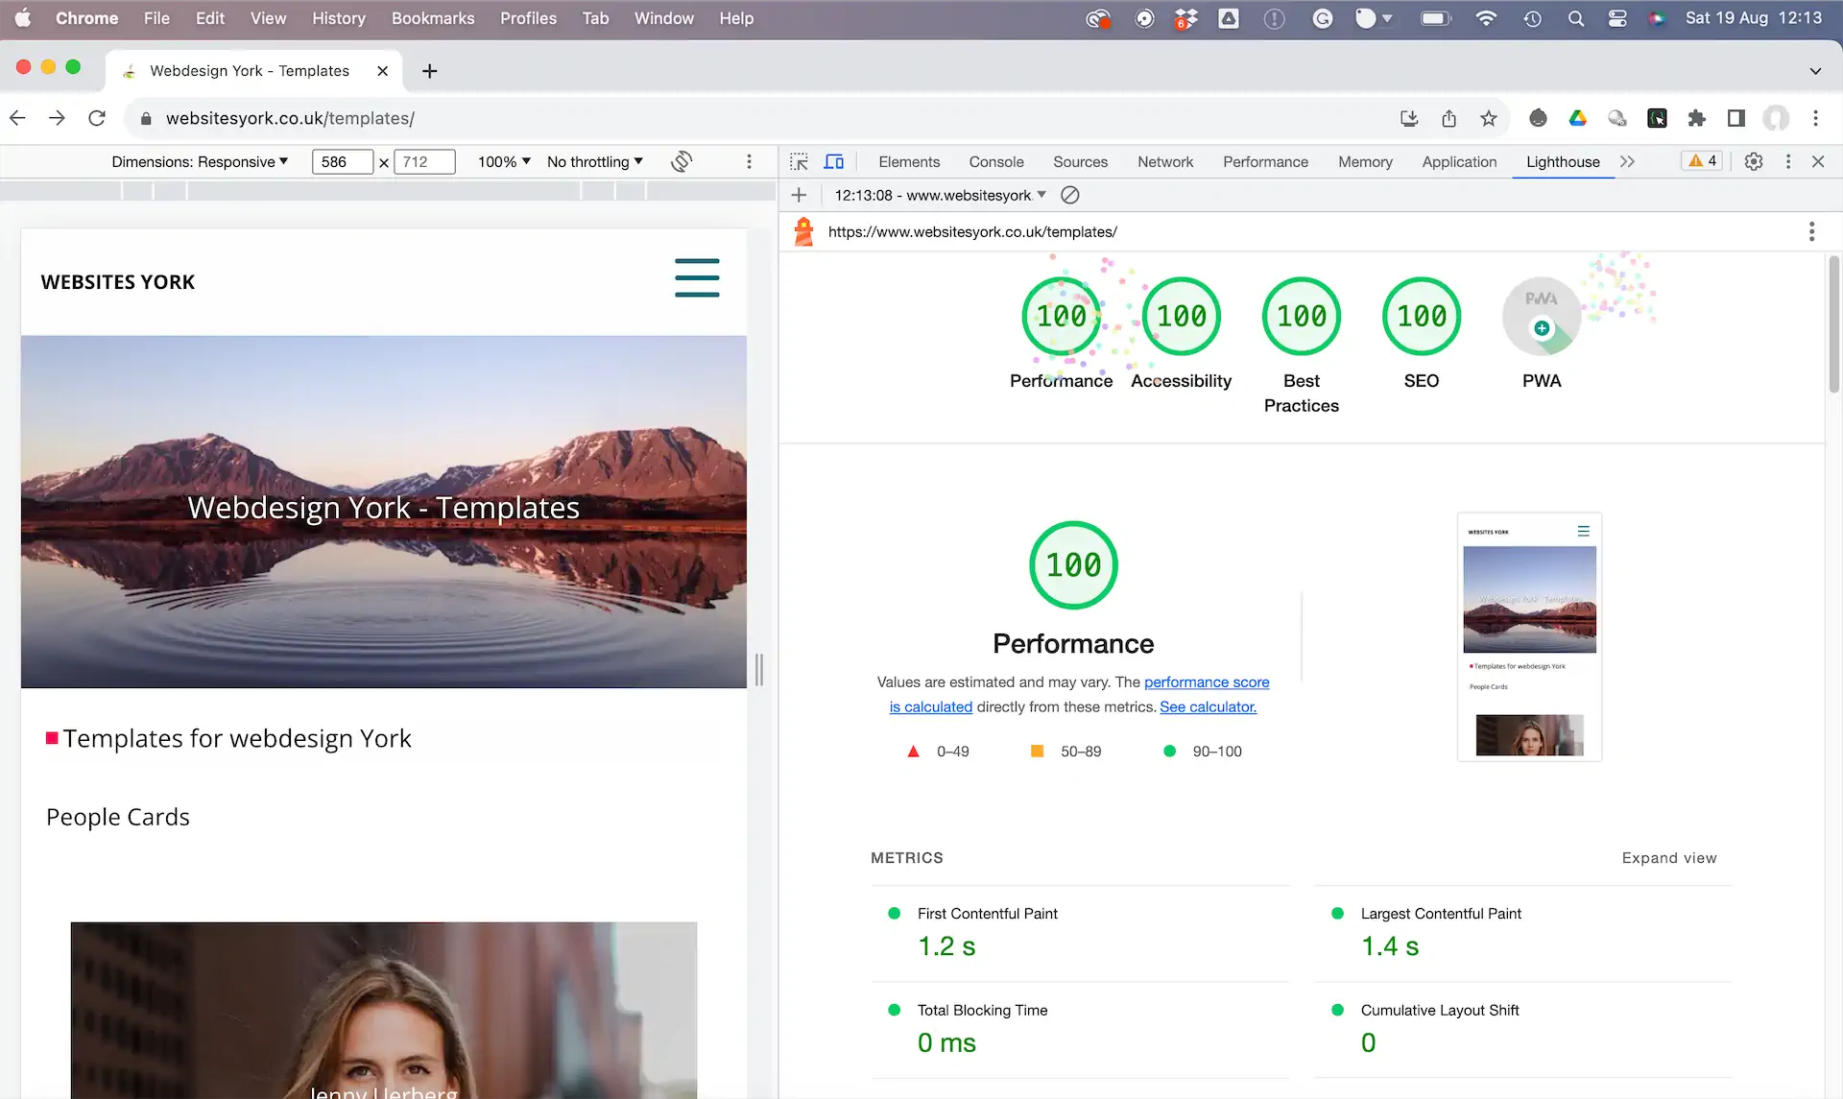Open a new browser tab
Image resolution: width=1843 pixels, height=1099 pixels.
point(429,71)
